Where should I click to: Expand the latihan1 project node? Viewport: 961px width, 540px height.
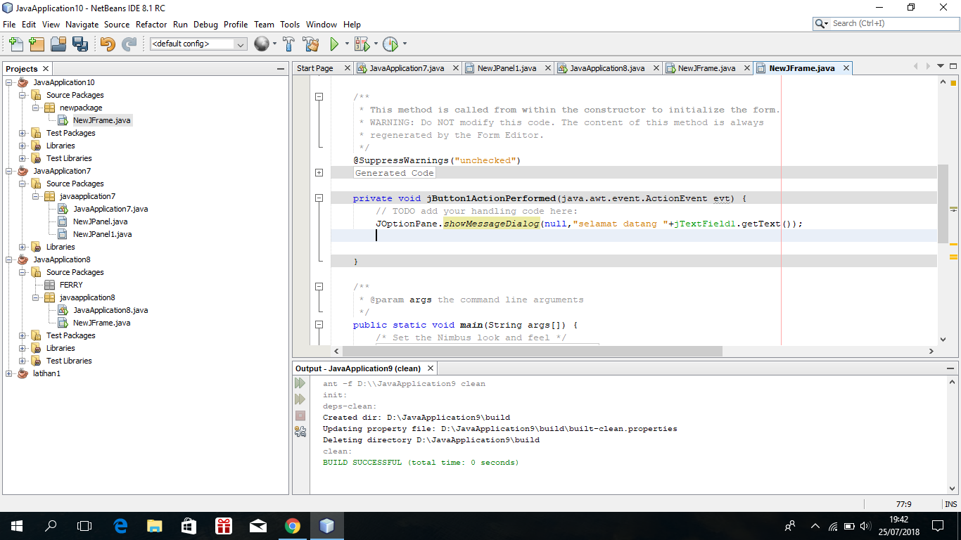[x=9, y=373]
